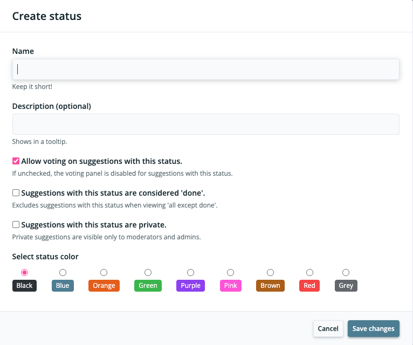Screen dimensions: 413x345
Task: Tick the private suggestions status checkbox
Action: tap(16, 225)
